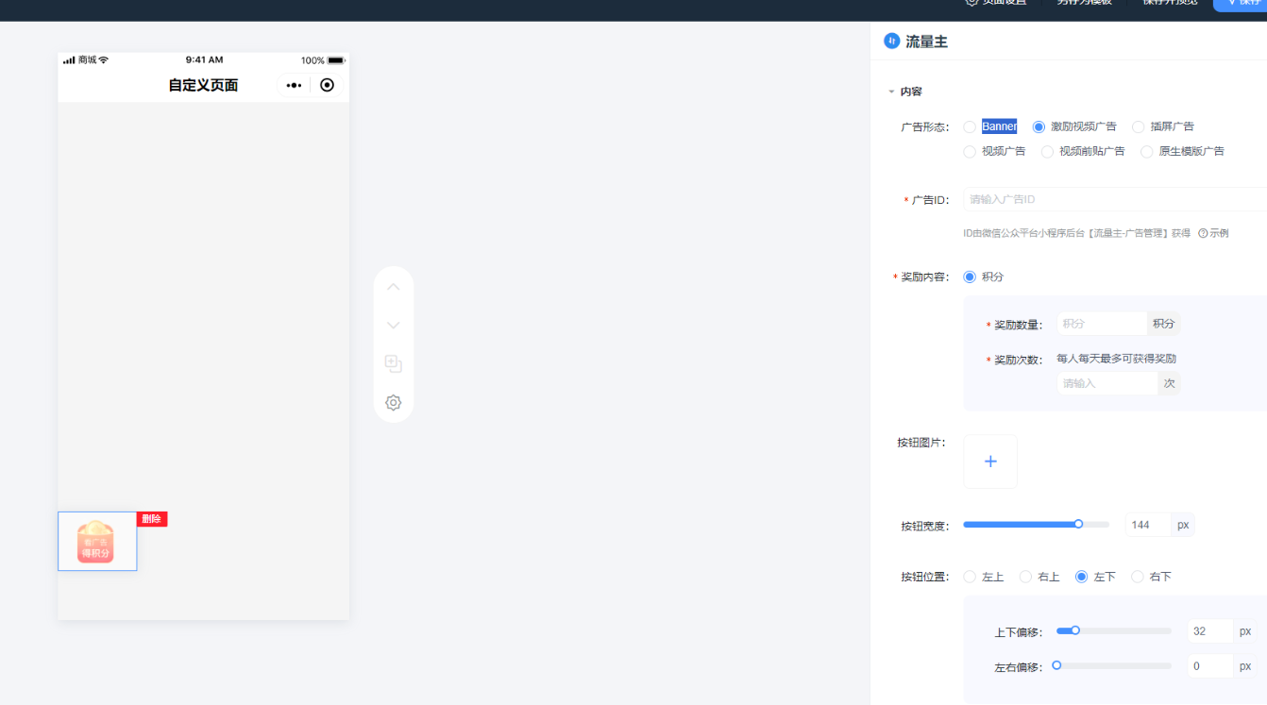The width and height of the screenshot is (1267, 705).
Task: Click the red 删除 delete tag
Action: coord(152,519)
